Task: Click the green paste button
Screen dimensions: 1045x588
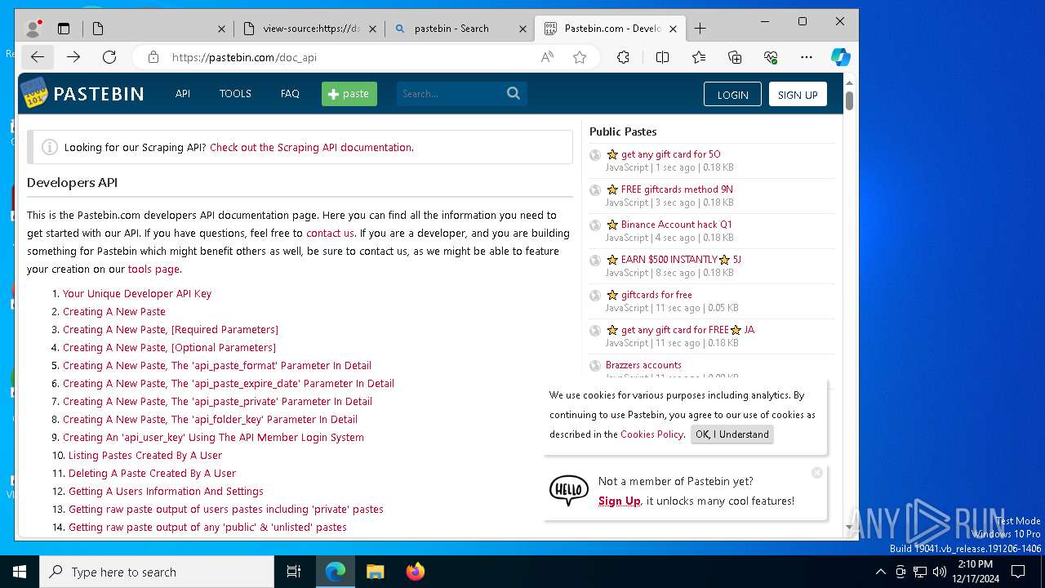Action: (x=349, y=94)
